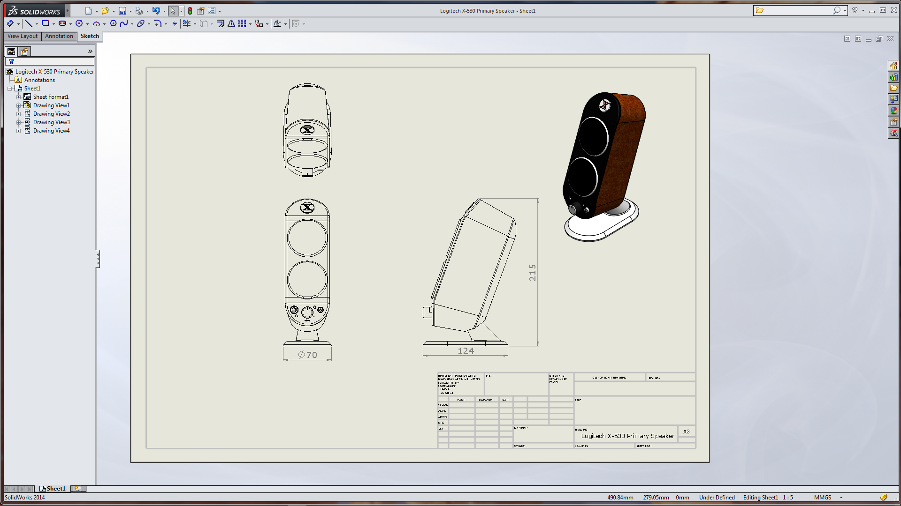901x506 pixels.
Task: Expand Sheet Format1 in the tree
Action: (19, 97)
